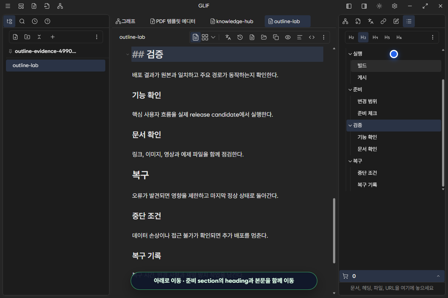Click the plus add button in sidebar
The height and width of the screenshot is (298, 448).
[x=53, y=37]
